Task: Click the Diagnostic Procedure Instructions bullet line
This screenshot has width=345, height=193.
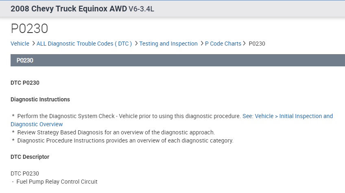Action: pyautogui.click(x=125, y=140)
